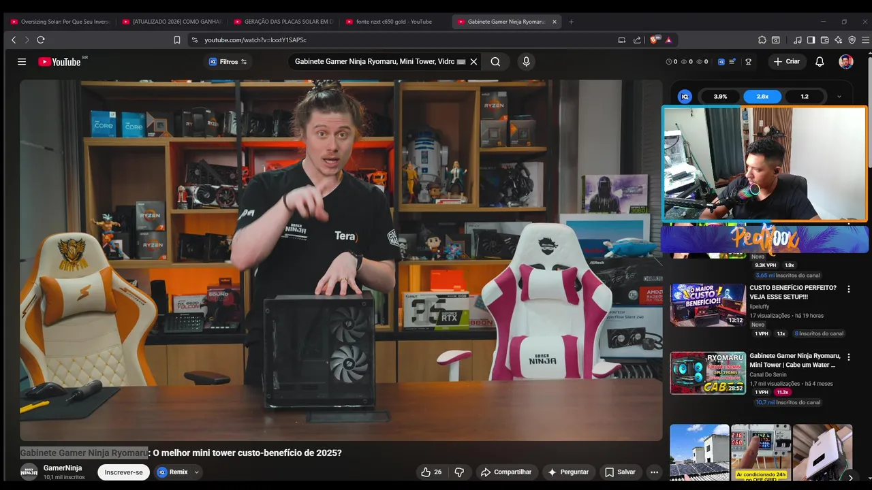Click the address bar URL
Viewport: 872px width, 490px height.
[255, 40]
